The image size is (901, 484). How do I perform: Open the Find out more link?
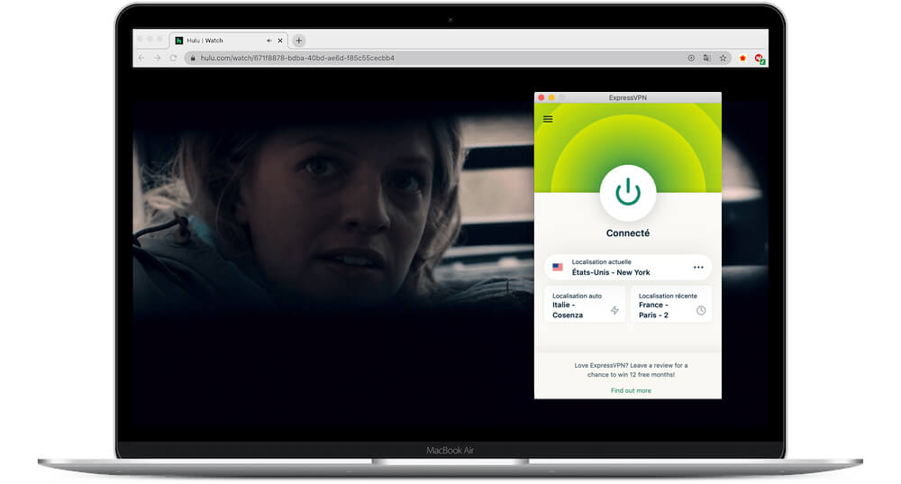[x=631, y=390]
